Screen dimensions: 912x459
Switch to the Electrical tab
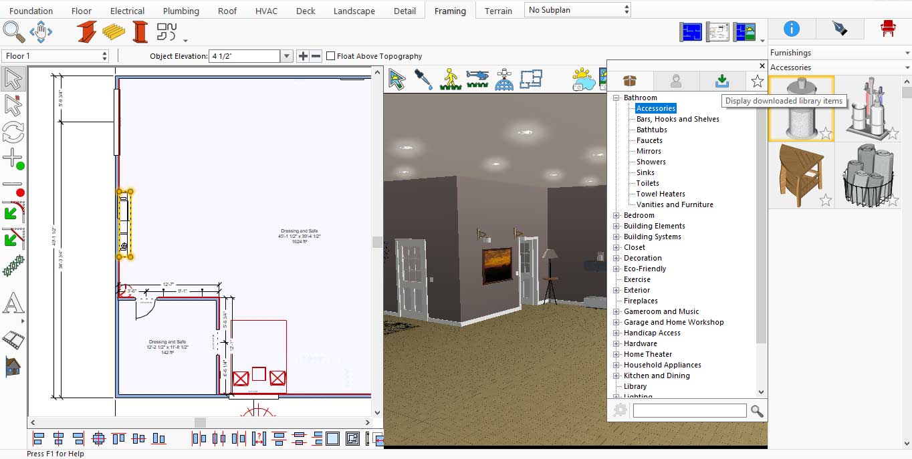[x=127, y=11]
